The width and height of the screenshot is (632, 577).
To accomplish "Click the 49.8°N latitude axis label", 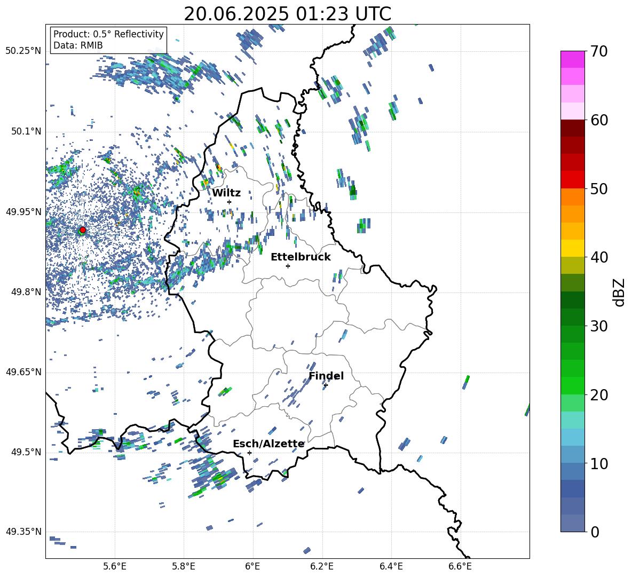I will click(x=26, y=292).
